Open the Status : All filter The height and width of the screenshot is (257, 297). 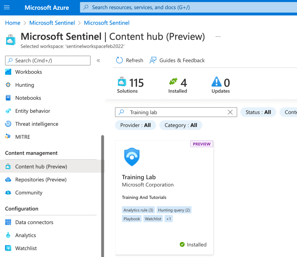(258, 112)
